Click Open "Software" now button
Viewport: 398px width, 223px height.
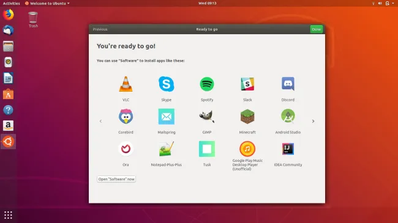point(116,179)
